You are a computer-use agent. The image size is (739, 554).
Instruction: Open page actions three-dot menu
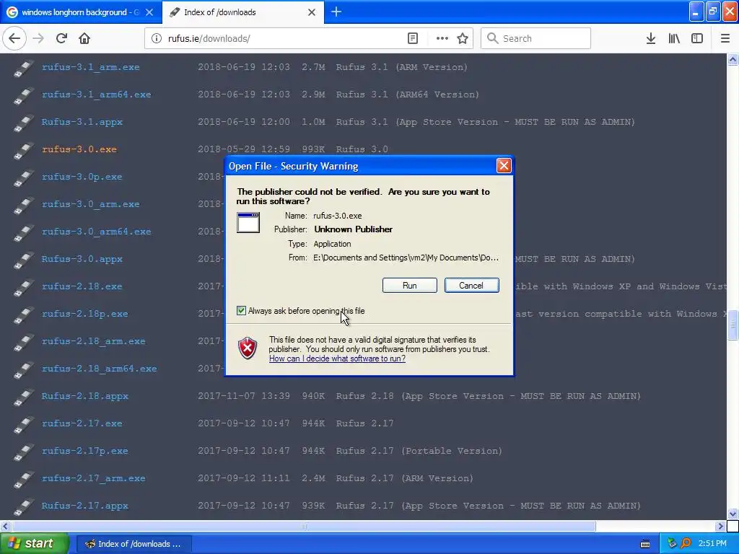(442, 38)
